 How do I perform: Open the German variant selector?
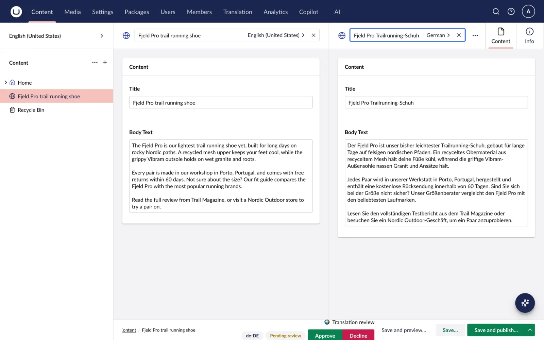(x=438, y=35)
